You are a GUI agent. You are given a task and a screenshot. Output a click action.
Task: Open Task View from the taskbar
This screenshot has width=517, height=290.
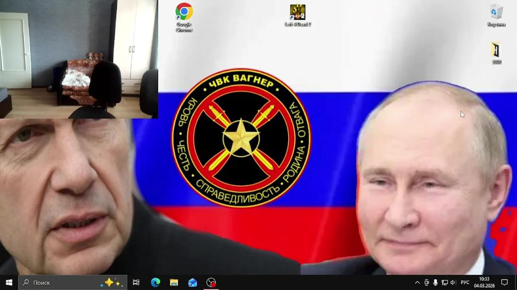coord(136,282)
